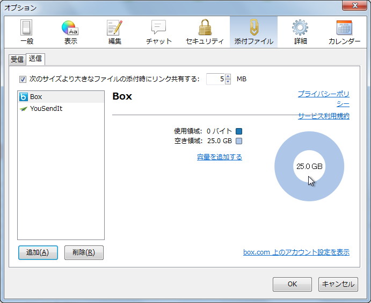Open the セキュリティ (Security) options pane
The height and width of the screenshot is (303, 371).
point(205,32)
